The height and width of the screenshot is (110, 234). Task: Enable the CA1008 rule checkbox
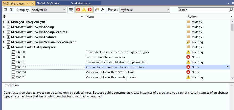pos(13,57)
